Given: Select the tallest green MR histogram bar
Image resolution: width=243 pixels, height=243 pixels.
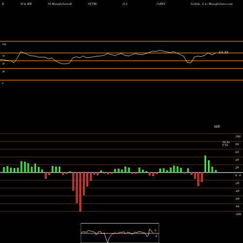Looking at the screenshot, I should 205,164.
